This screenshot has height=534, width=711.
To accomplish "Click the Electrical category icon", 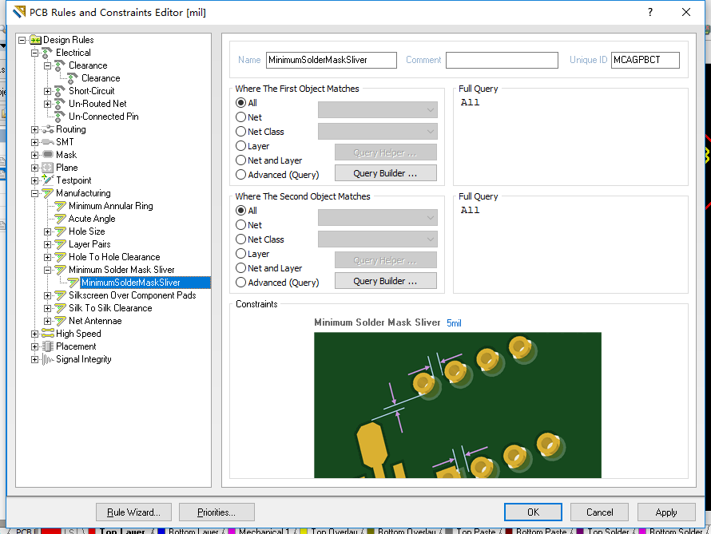I will click(x=48, y=53).
